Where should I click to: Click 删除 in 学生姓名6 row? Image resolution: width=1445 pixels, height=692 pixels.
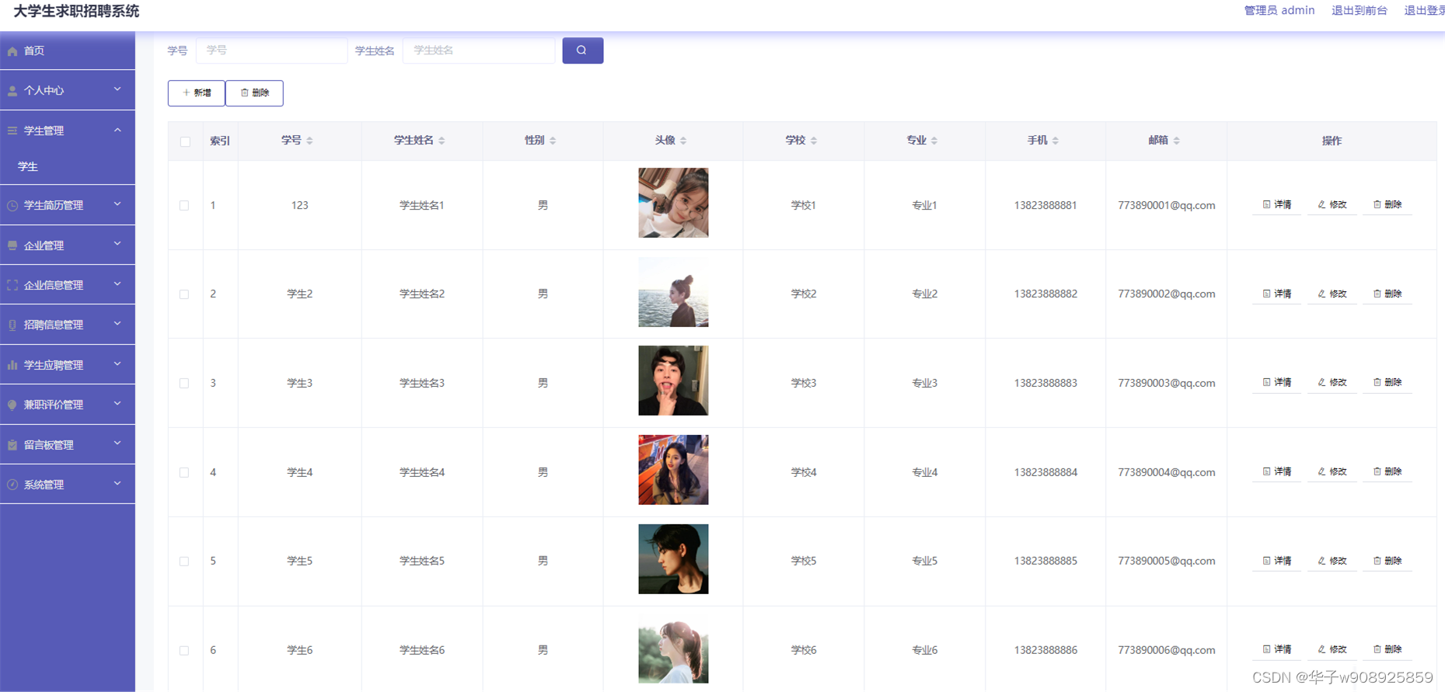(1387, 650)
